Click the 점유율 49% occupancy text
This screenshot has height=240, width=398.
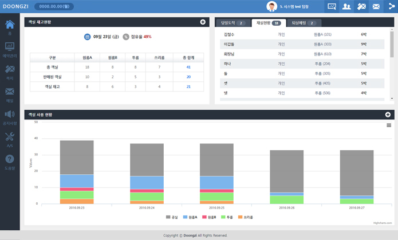(x=141, y=37)
